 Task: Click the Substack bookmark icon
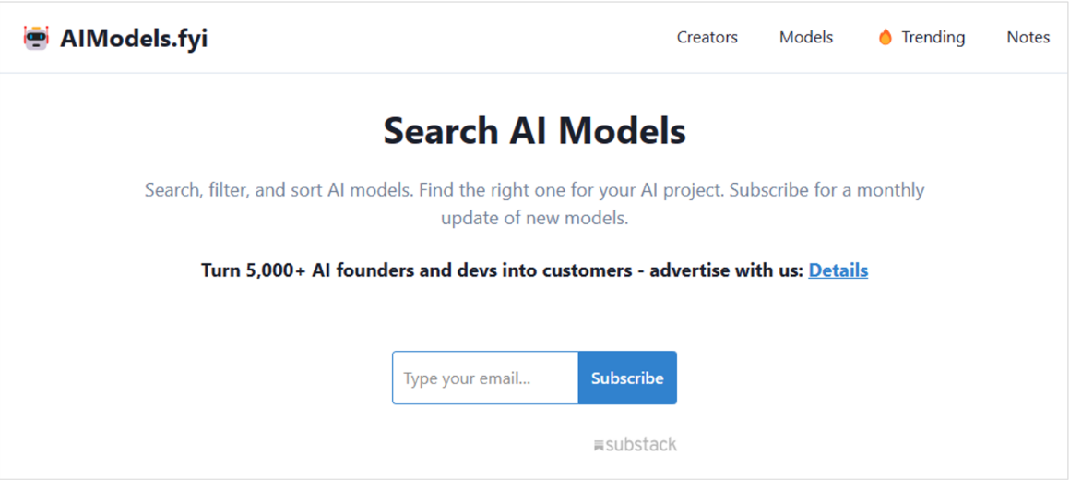click(599, 446)
